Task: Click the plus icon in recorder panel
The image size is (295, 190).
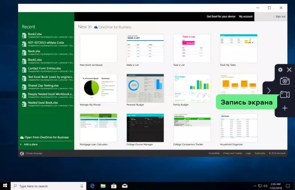Action: (285, 108)
